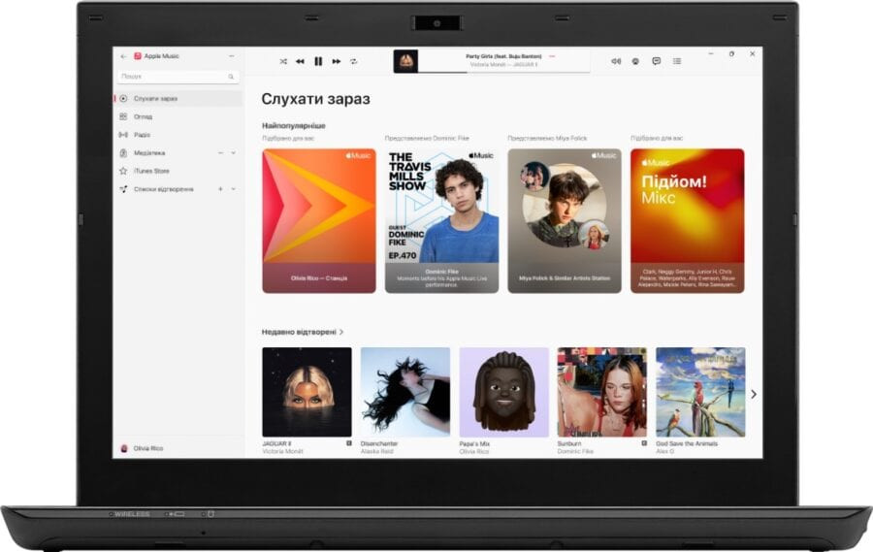Click the Alex G artist name

pyautogui.click(x=664, y=451)
